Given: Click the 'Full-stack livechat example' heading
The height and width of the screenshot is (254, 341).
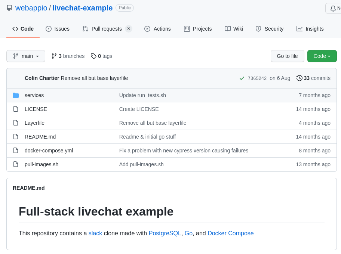Looking at the screenshot, I should point(96,211).
